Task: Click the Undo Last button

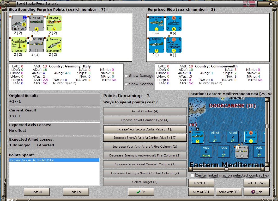Action: click(76, 192)
